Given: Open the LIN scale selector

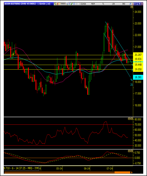Looking at the screenshot, I should pyautogui.click(x=113, y=4).
